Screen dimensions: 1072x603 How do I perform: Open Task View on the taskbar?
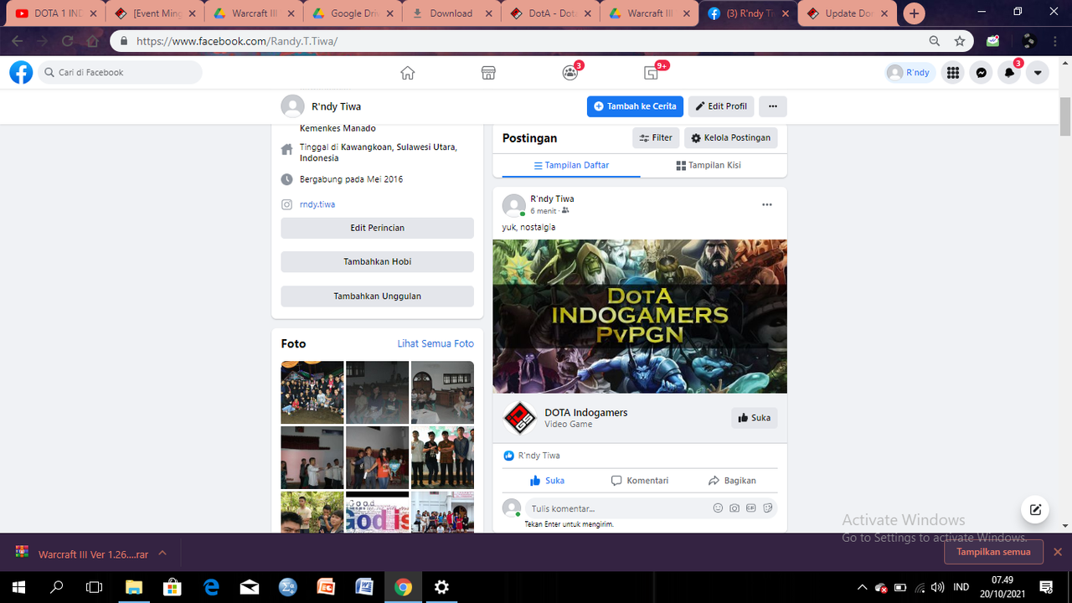tap(95, 587)
